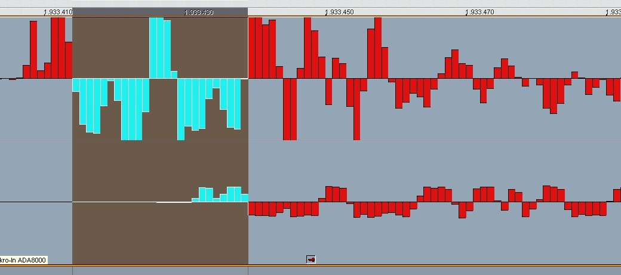Click the red waveform in upper channel

[435, 79]
